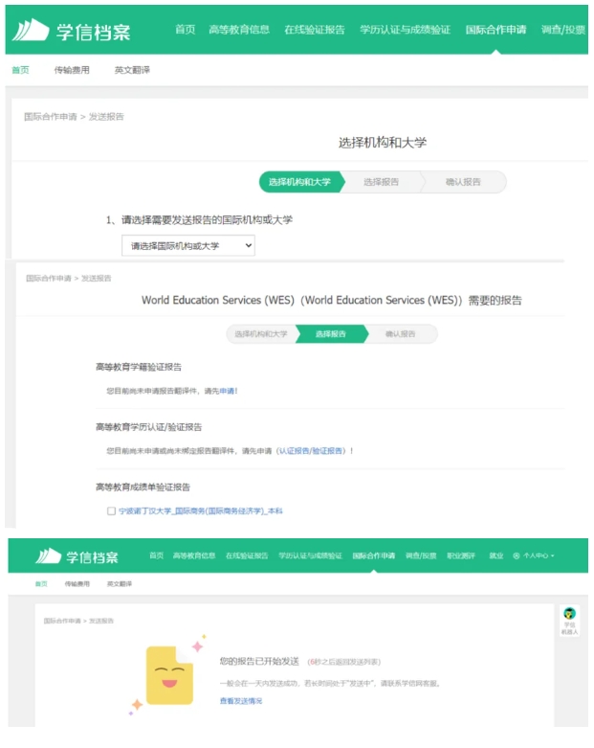Switch to 传输费用 sub-tab under the top header

72,70
